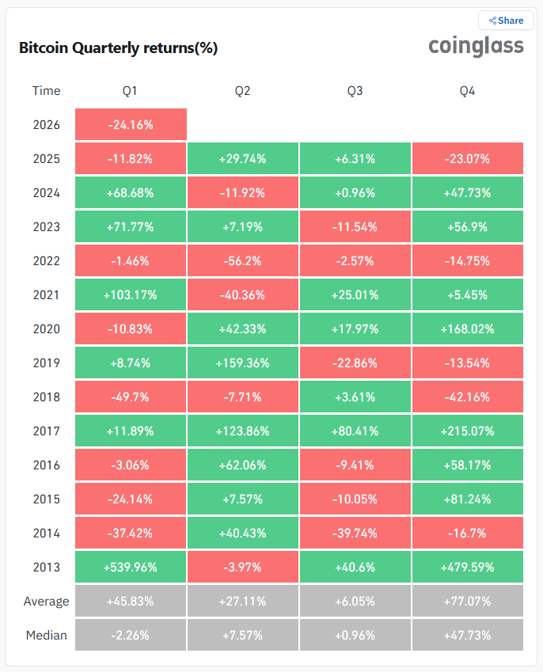The height and width of the screenshot is (672, 543).
Task: Click the coinglass logo
Action: tap(476, 46)
